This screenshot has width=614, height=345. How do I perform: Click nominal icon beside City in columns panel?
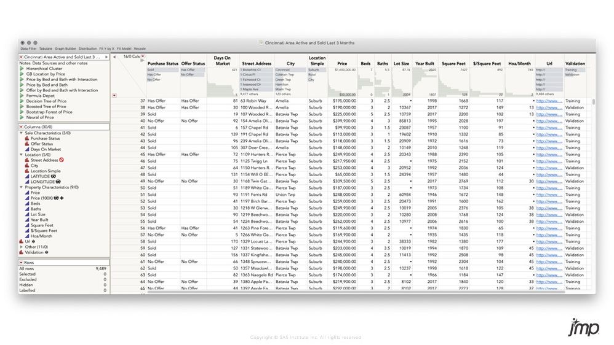pos(27,166)
